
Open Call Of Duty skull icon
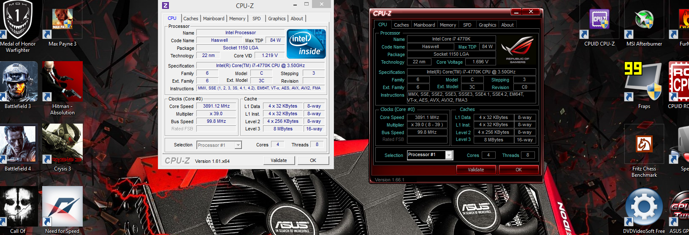(x=18, y=207)
